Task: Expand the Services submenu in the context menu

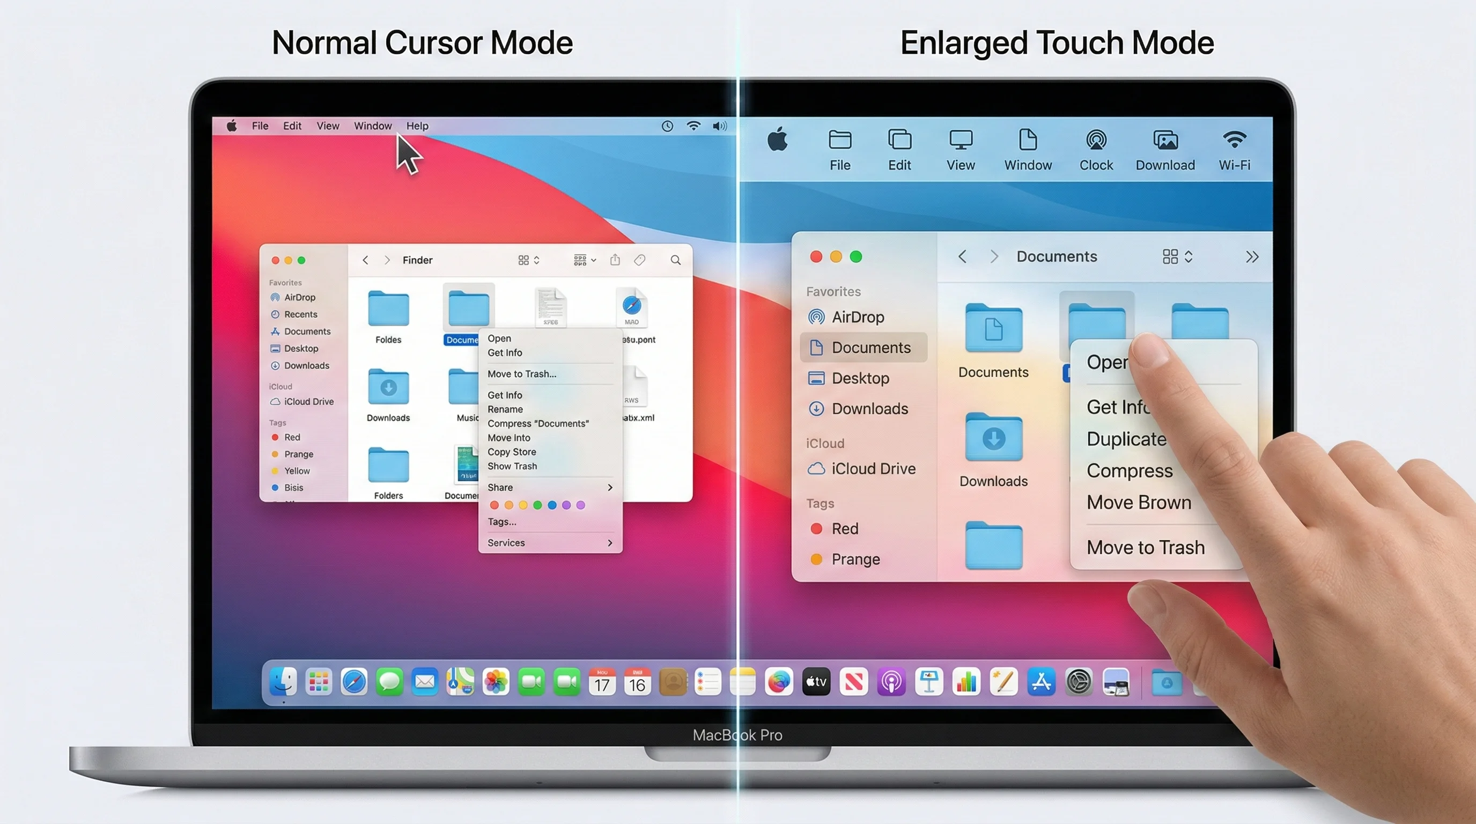Action: pos(550,543)
